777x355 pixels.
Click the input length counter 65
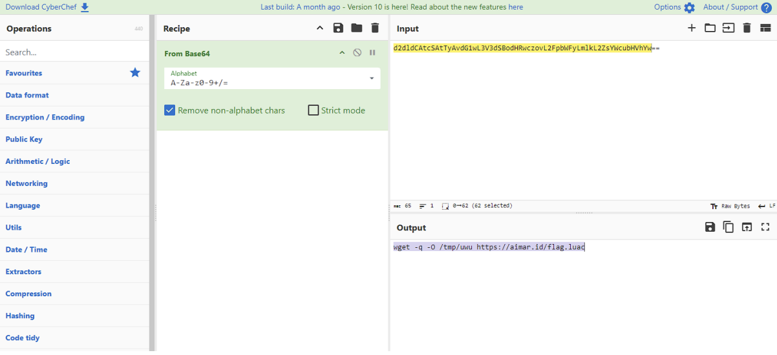[403, 206]
